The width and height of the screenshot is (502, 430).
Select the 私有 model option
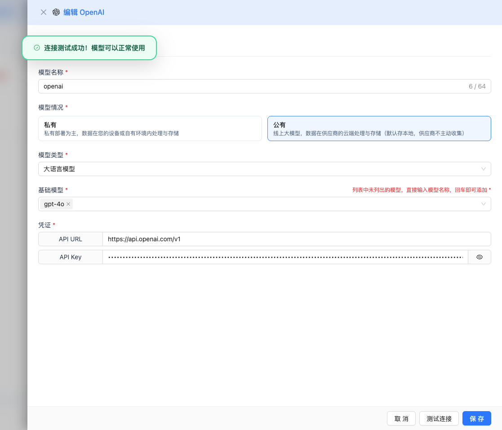tap(150, 129)
